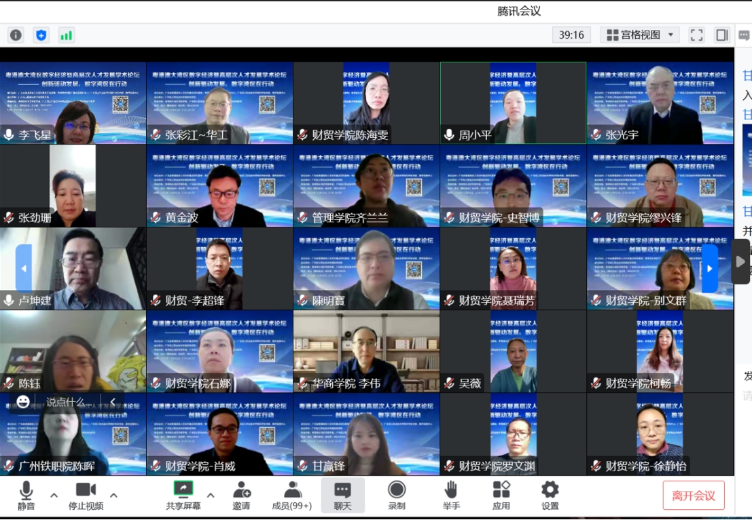Raise hand using the 举手 icon
This screenshot has height=520, width=752.
[x=451, y=496]
